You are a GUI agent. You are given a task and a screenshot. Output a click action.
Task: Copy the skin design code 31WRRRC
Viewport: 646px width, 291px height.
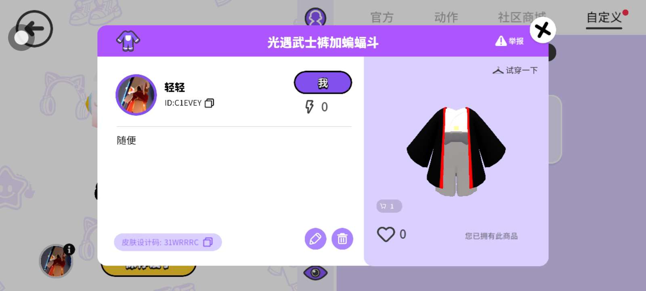click(208, 242)
